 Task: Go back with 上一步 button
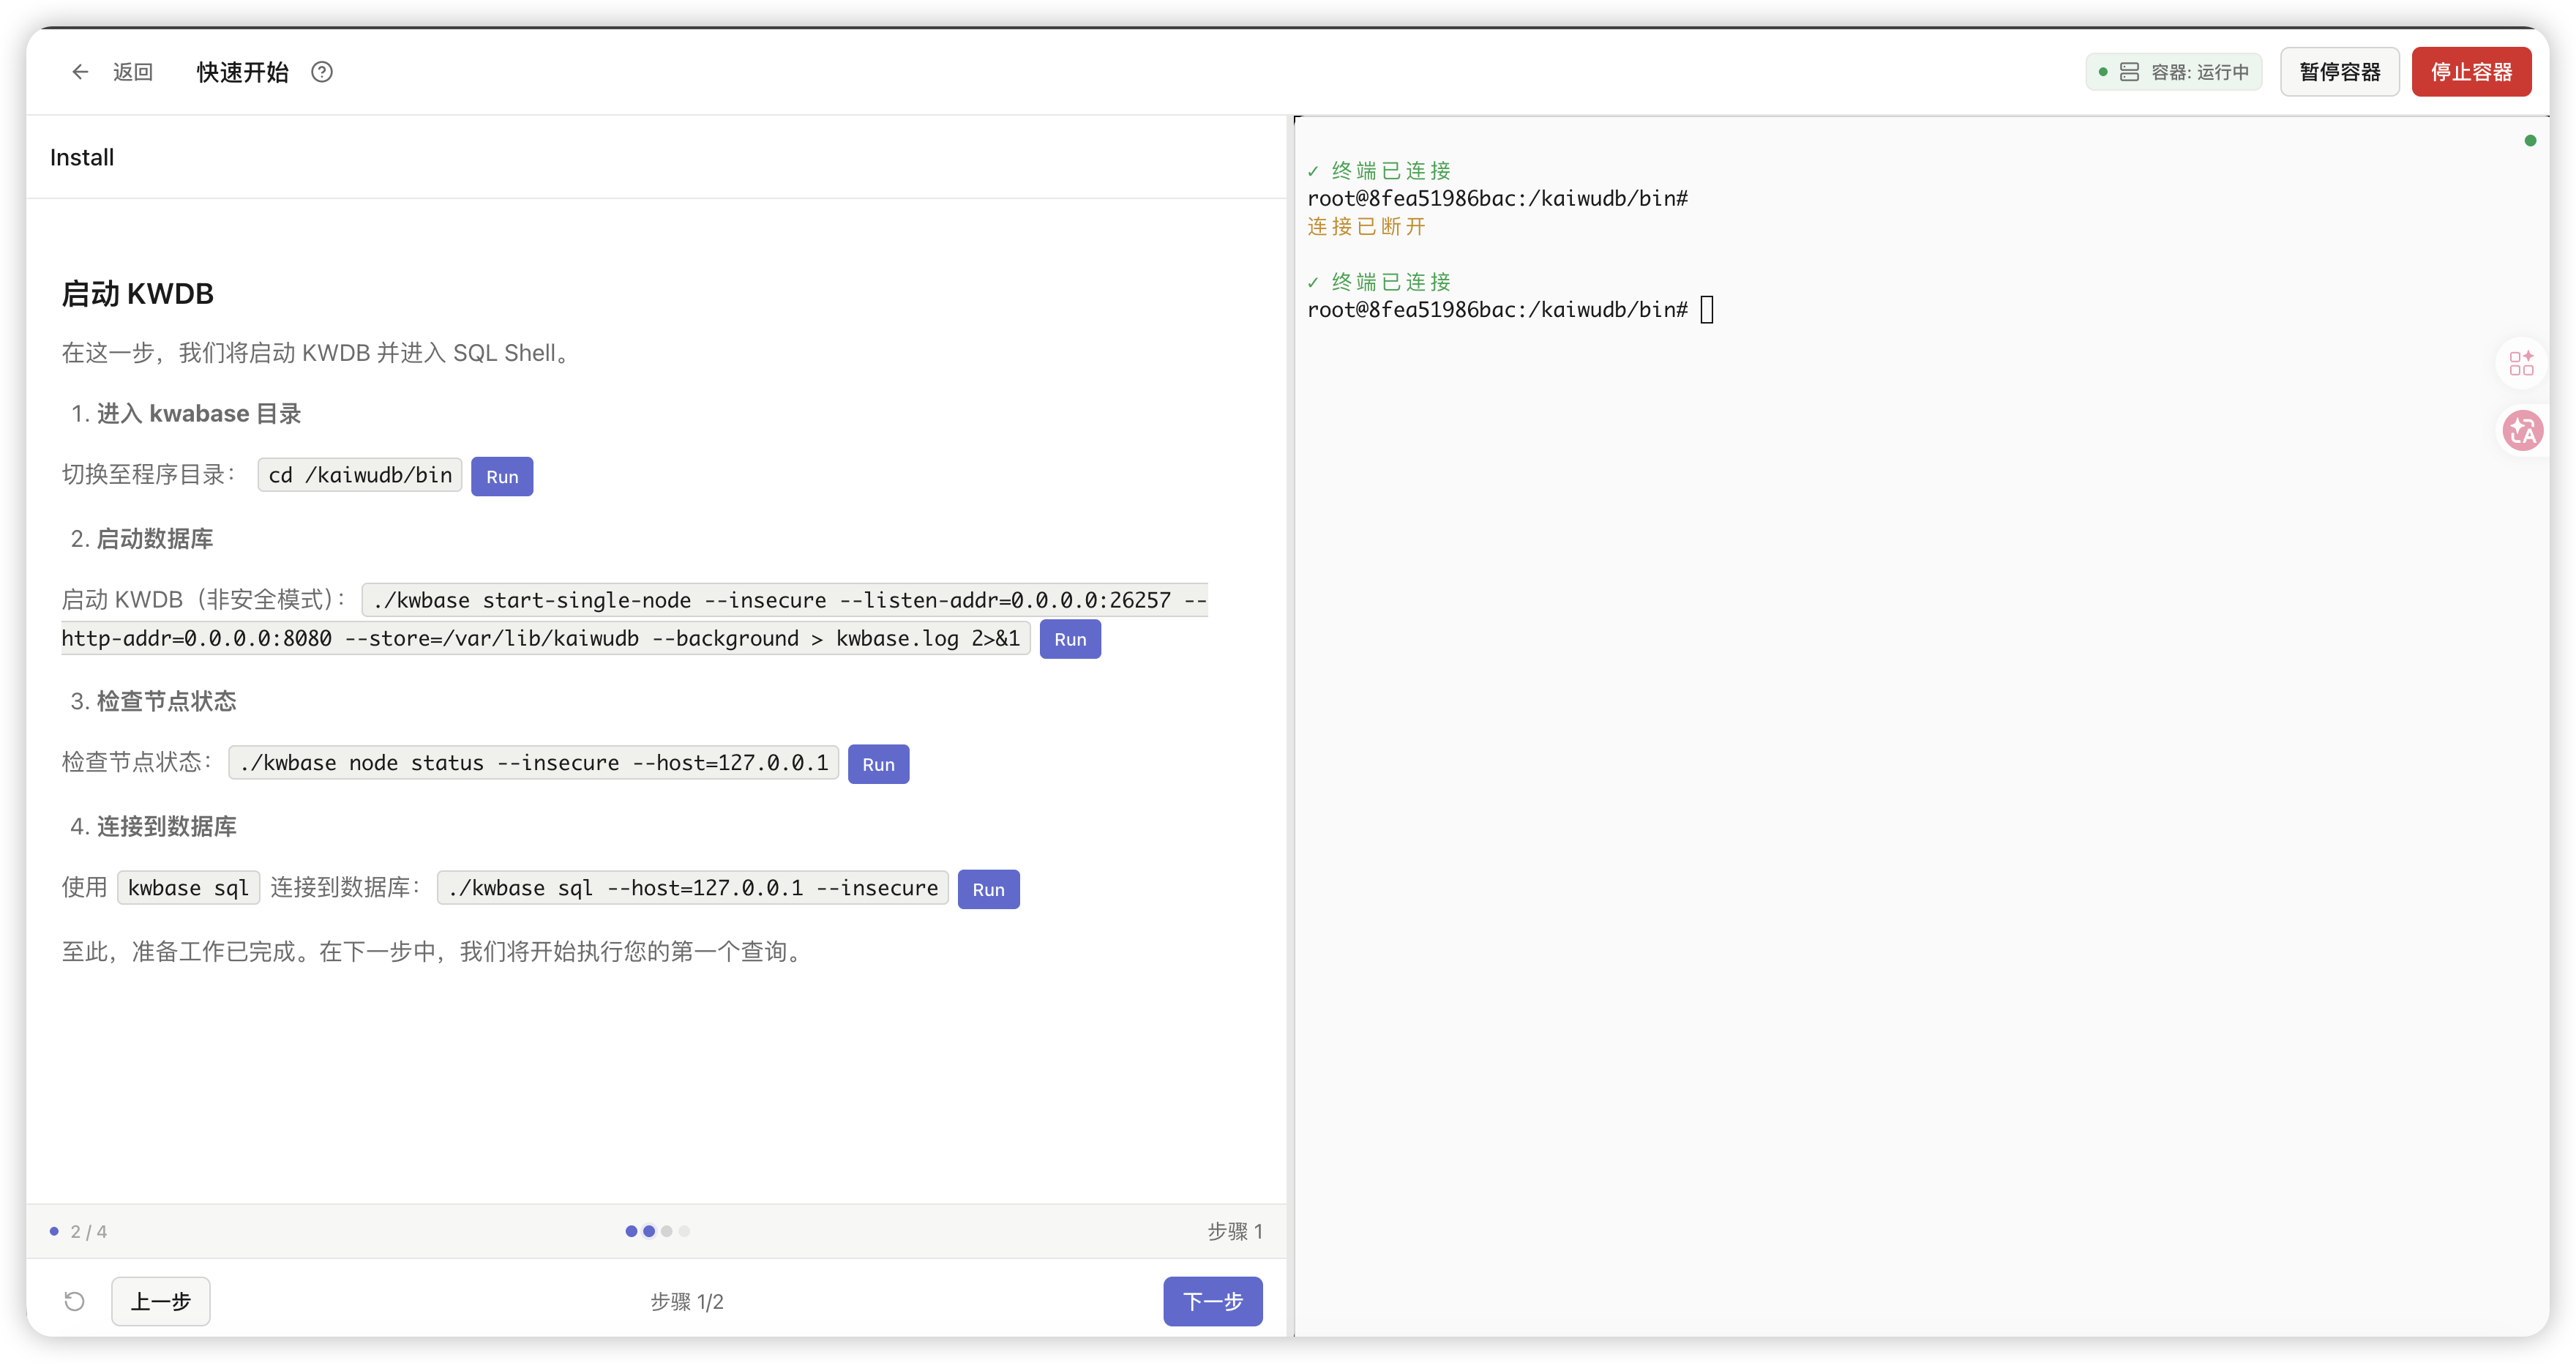(160, 1301)
